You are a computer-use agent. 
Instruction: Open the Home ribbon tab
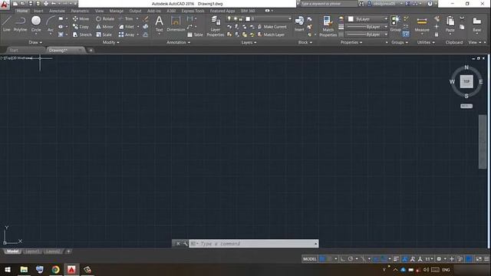[22, 11]
